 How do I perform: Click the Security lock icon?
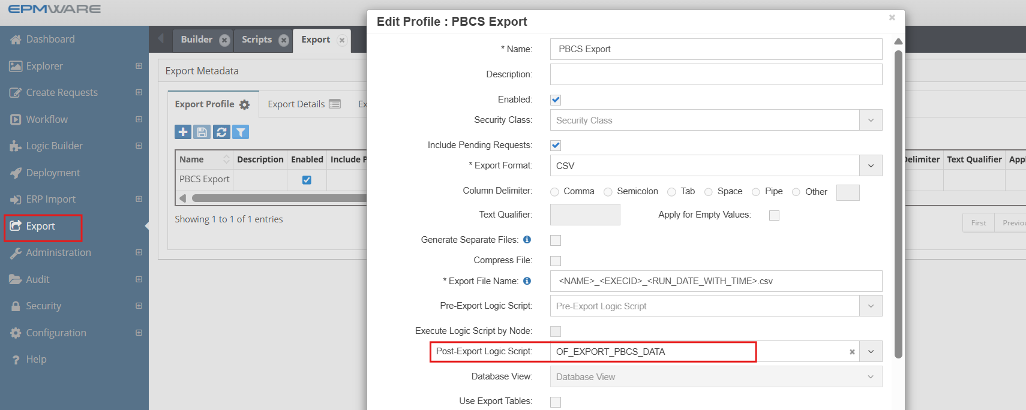pos(16,306)
